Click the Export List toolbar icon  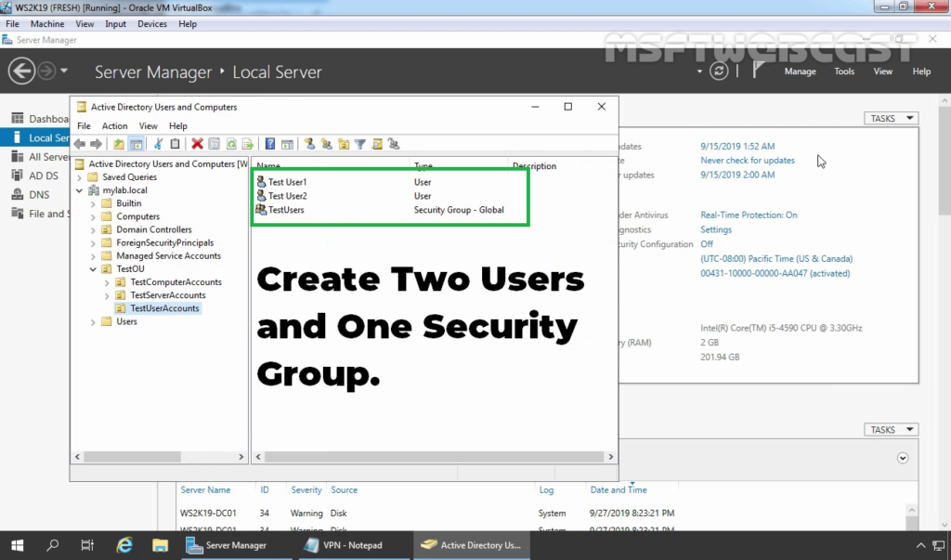pos(248,144)
